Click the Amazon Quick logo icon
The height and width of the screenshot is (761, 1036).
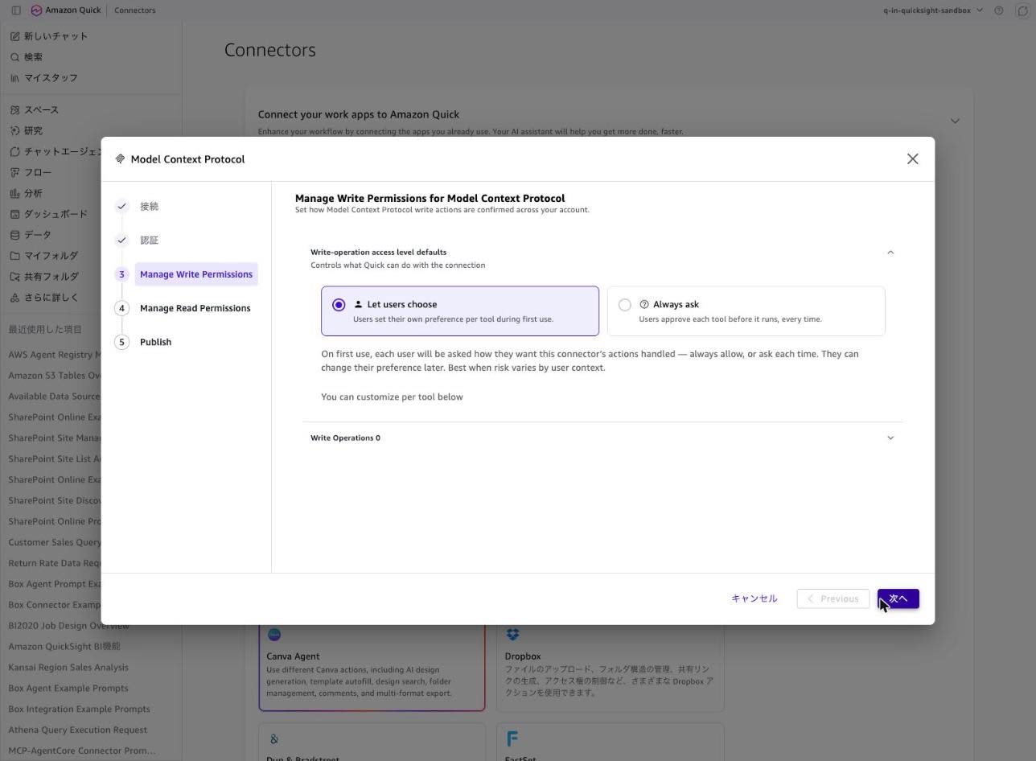click(36, 10)
